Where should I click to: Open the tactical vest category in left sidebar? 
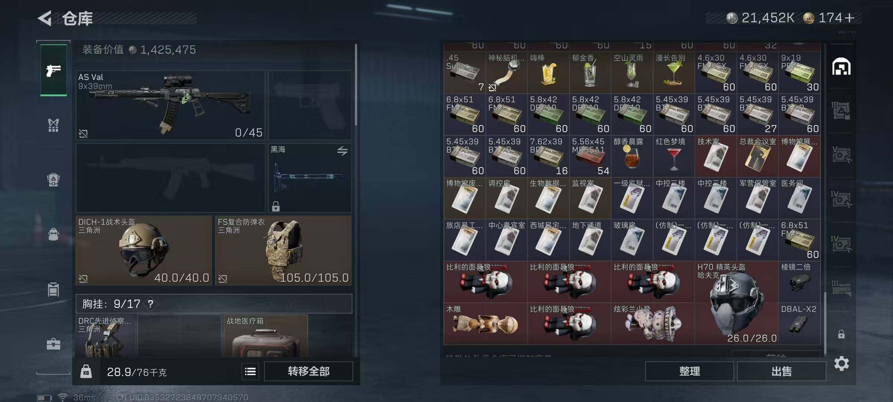pyautogui.click(x=54, y=125)
